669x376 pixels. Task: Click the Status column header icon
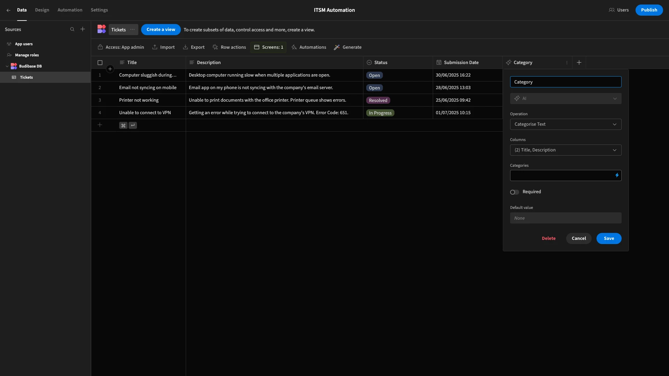pyautogui.click(x=369, y=63)
